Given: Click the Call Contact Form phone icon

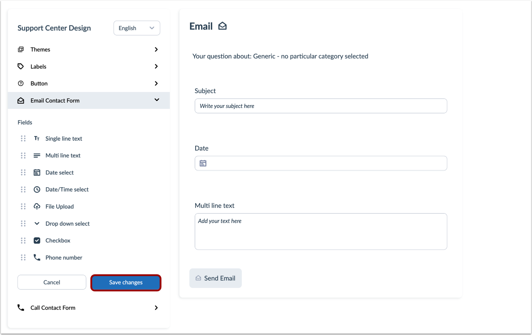Looking at the screenshot, I should pos(21,308).
